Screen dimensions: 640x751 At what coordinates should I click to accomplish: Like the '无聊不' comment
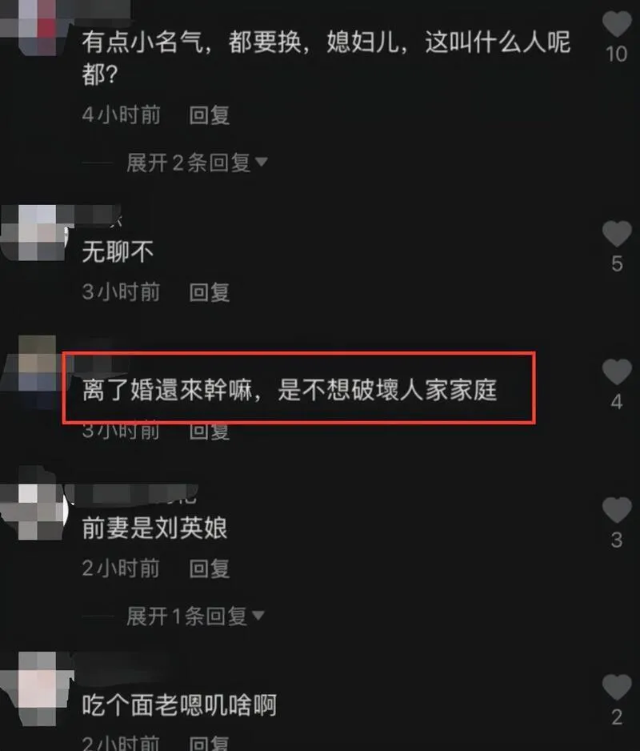[x=617, y=233]
